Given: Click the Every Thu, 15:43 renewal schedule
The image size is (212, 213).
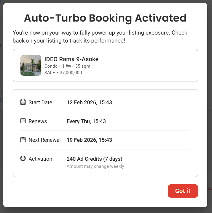Looking at the screenshot, I should coord(86,121).
